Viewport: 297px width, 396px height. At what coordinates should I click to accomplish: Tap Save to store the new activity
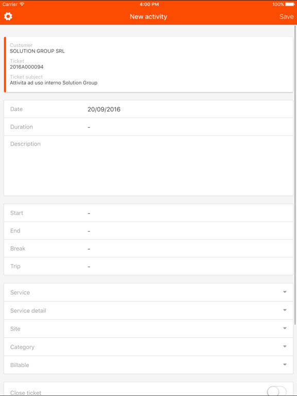pyautogui.click(x=286, y=16)
